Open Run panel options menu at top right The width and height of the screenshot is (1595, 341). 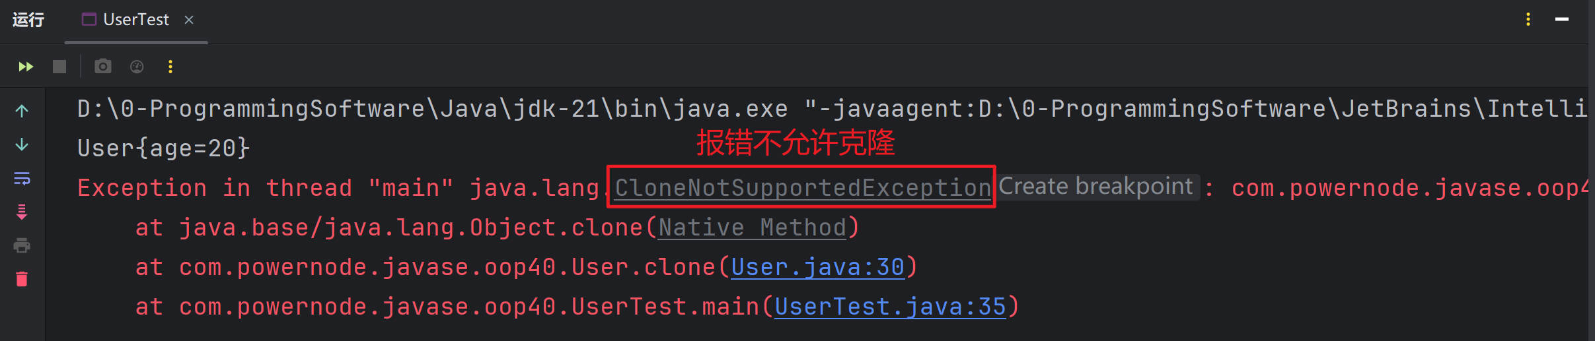(x=1528, y=20)
